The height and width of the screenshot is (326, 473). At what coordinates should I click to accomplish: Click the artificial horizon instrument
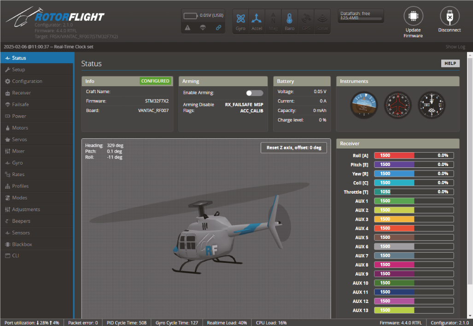(x=363, y=105)
